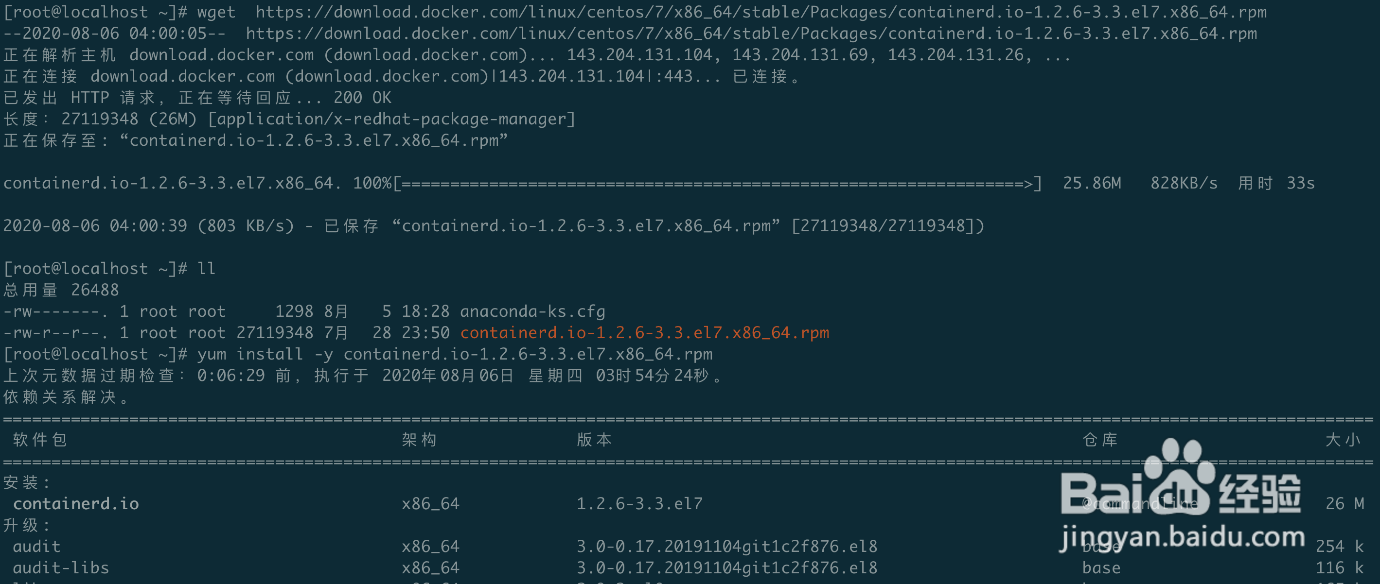Click the anaconda-ks.cfg file name
Image resolution: width=1380 pixels, height=584 pixels.
coord(532,311)
